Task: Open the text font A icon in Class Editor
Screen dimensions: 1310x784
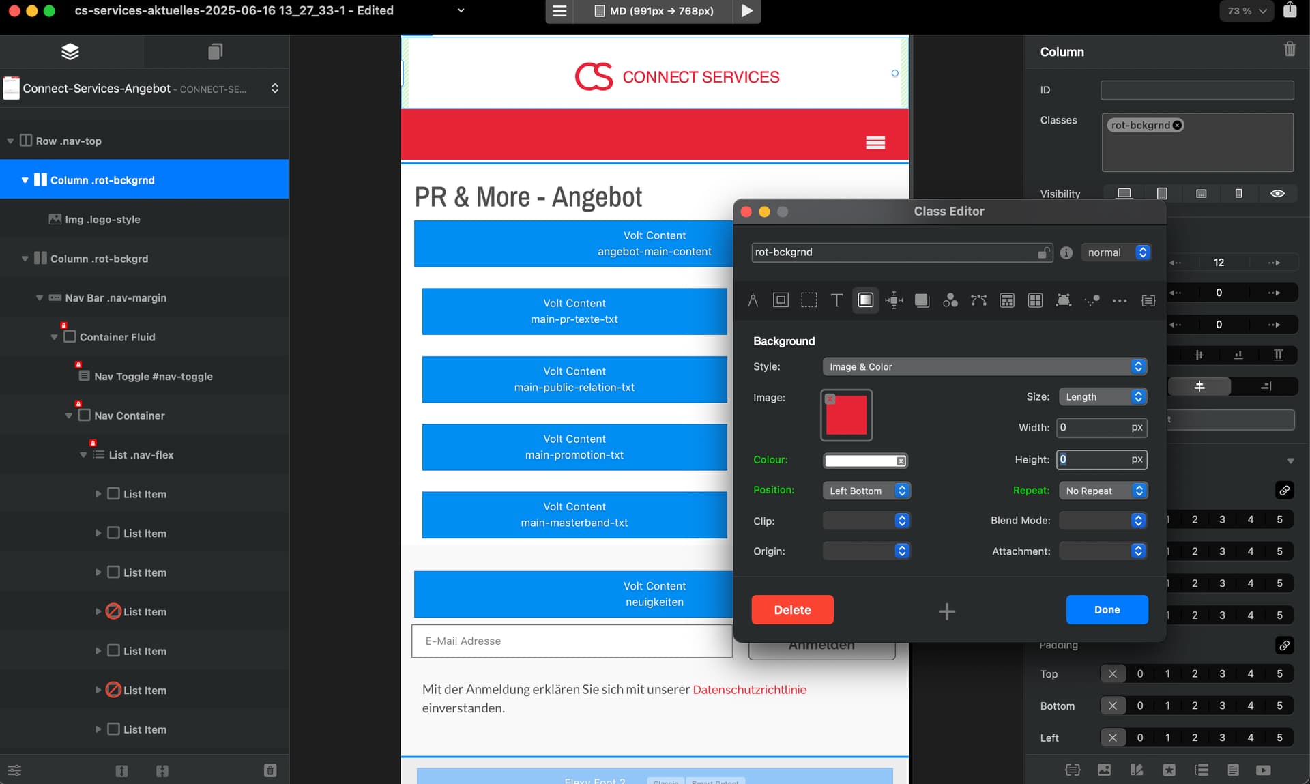Action: pyautogui.click(x=753, y=300)
